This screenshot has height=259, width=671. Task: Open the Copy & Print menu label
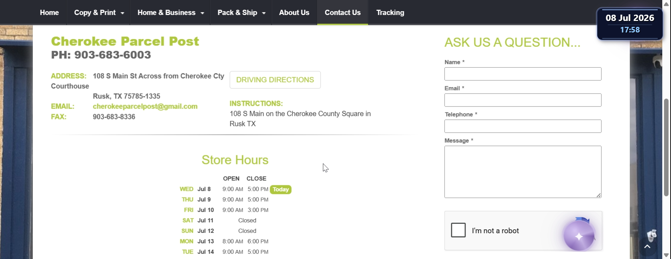(95, 13)
